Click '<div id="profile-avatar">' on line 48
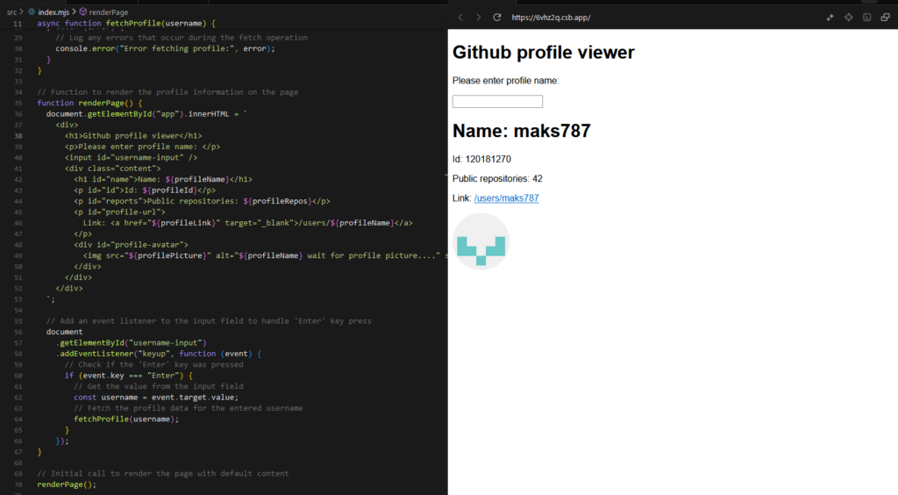 pyautogui.click(x=131, y=245)
